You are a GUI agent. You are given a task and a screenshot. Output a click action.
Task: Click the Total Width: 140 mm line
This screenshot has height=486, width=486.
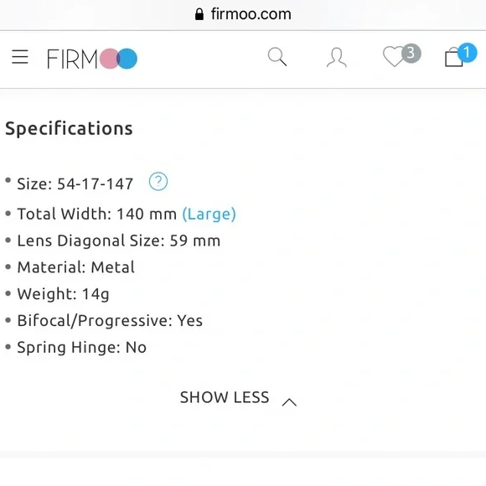97,214
